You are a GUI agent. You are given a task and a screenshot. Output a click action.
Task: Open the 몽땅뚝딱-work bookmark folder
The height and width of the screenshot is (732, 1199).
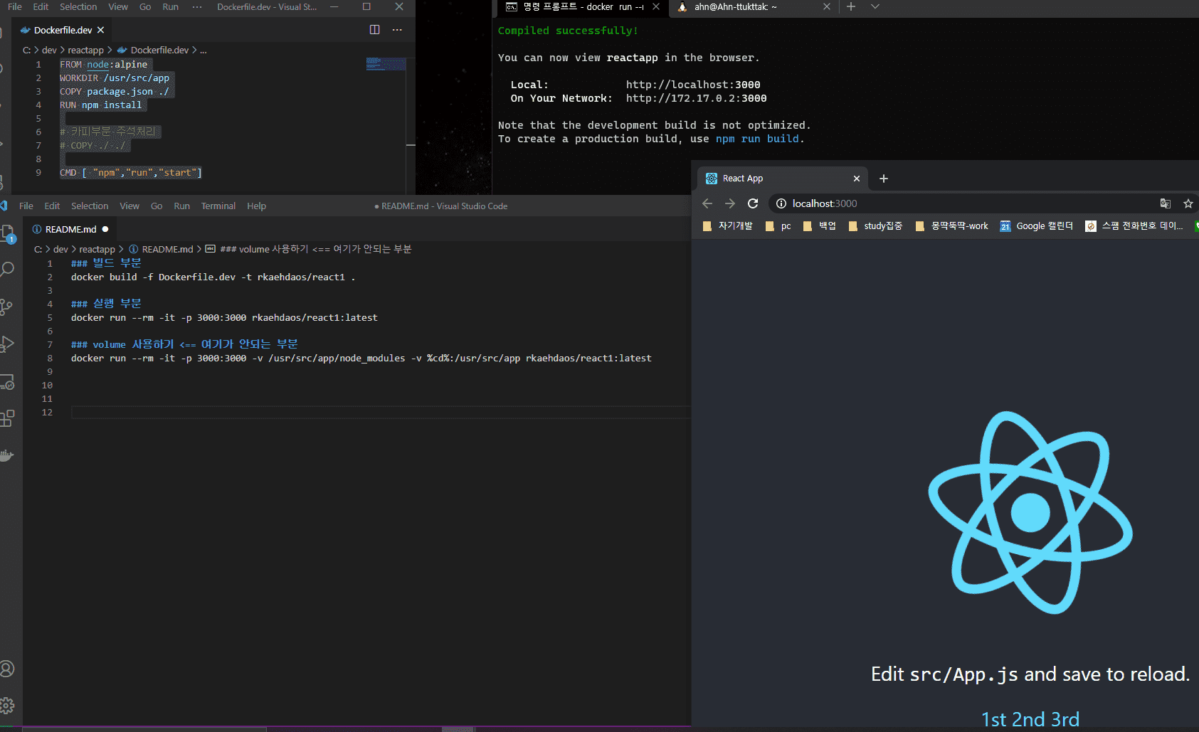click(x=951, y=226)
